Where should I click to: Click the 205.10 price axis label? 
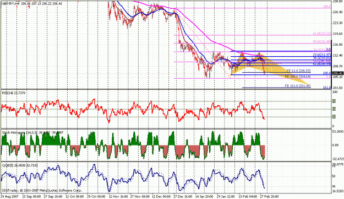pos(338,77)
